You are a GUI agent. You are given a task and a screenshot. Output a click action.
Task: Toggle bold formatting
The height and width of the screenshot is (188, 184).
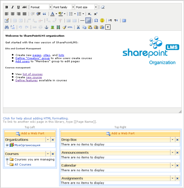[x=7, y=7]
